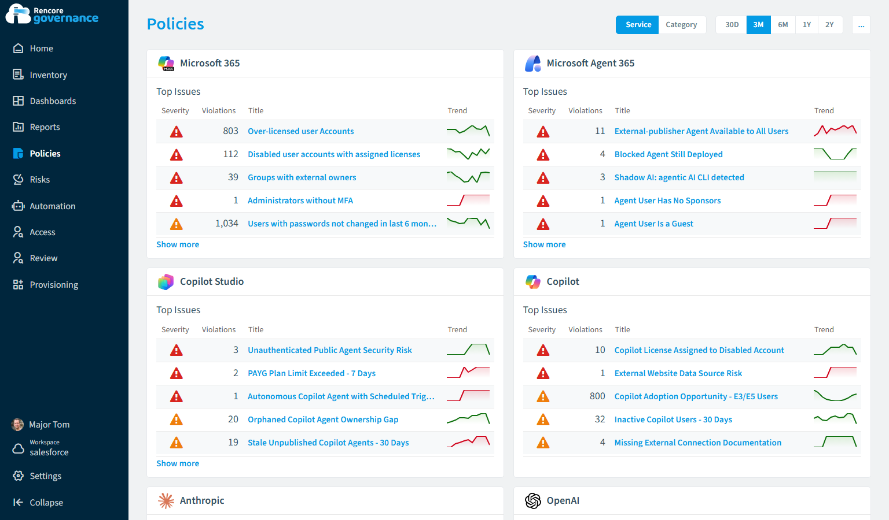Image resolution: width=889 pixels, height=520 pixels.
Task: Open Copilot Adoption Opportunity - E3/E5 Users
Action: [x=696, y=396]
